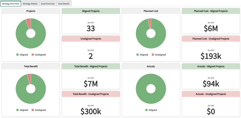The height and width of the screenshot is (118, 241).
Task: Click Total Benefit - Aligned Projects header
Action: tap(91, 66)
